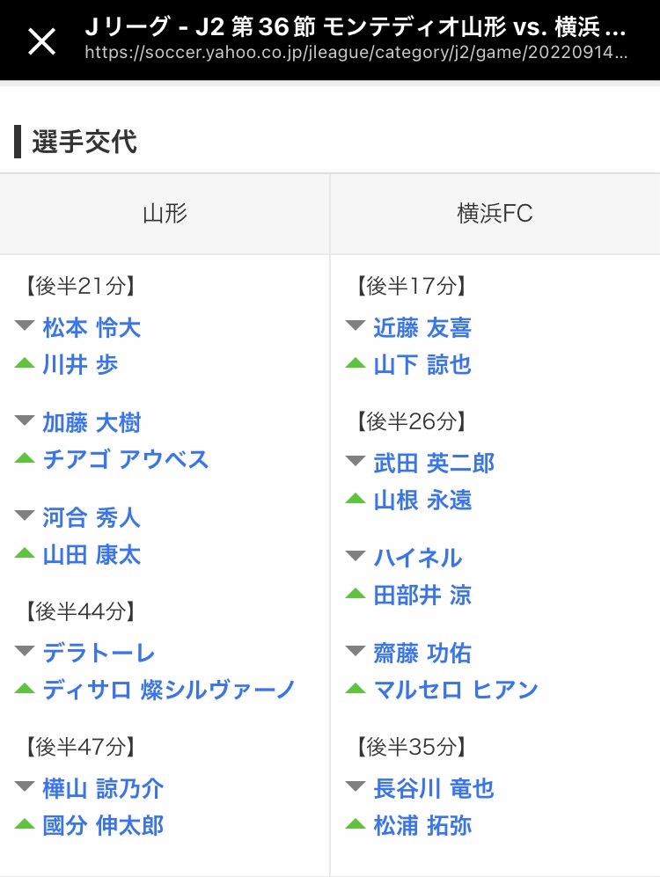Open player link 山田 康太
Image resolution: width=660 pixels, height=877 pixels.
click(92, 555)
